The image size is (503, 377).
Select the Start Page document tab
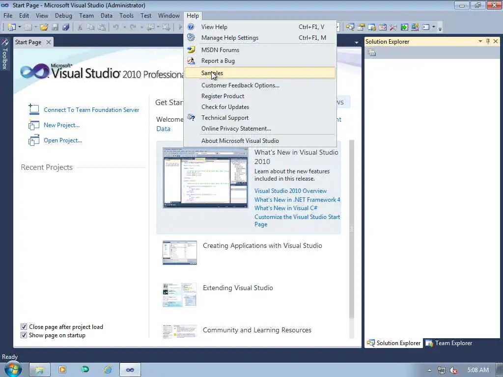28,42
